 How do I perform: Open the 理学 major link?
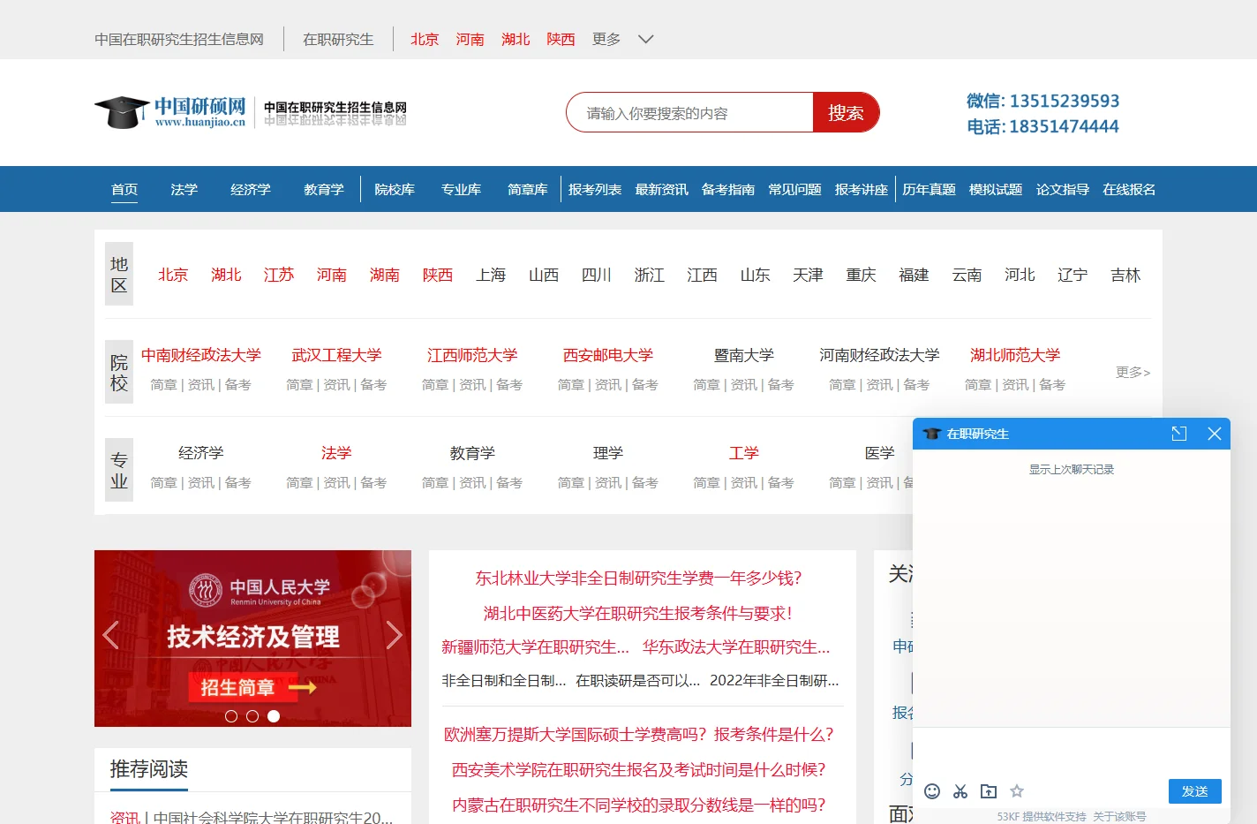(x=608, y=453)
